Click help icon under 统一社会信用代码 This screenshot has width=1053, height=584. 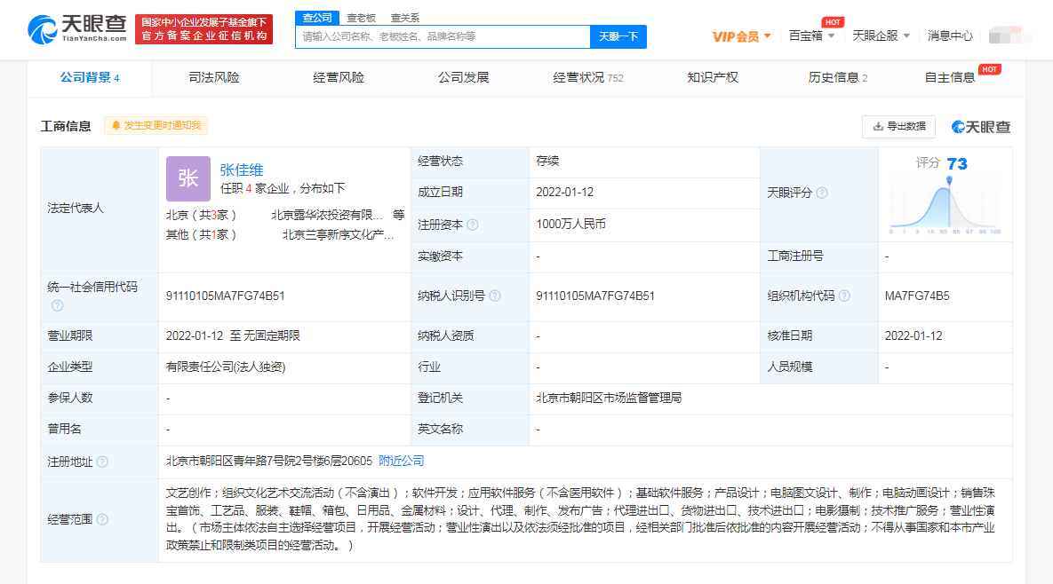[58, 305]
